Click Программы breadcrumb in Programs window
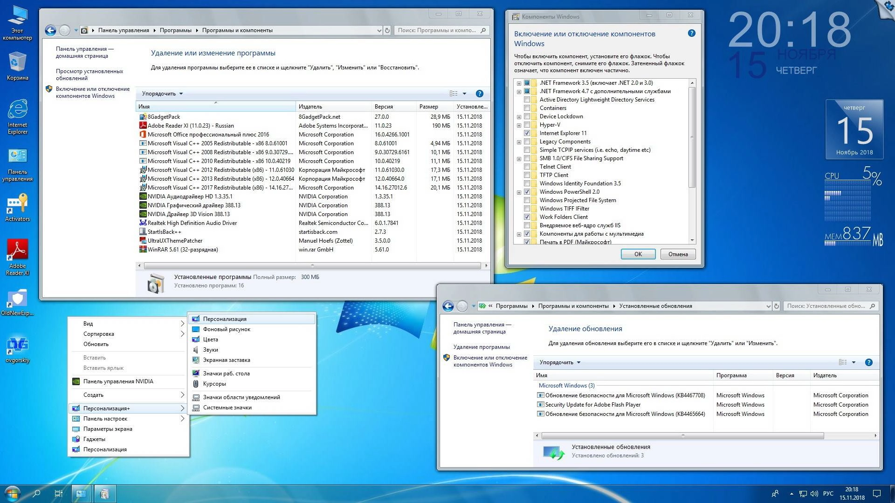This screenshot has width=895, height=503. pyautogui.click(x=175, y=30)
